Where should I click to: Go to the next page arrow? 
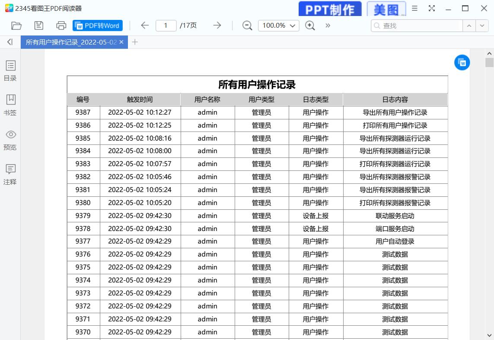tap(217, 26)
